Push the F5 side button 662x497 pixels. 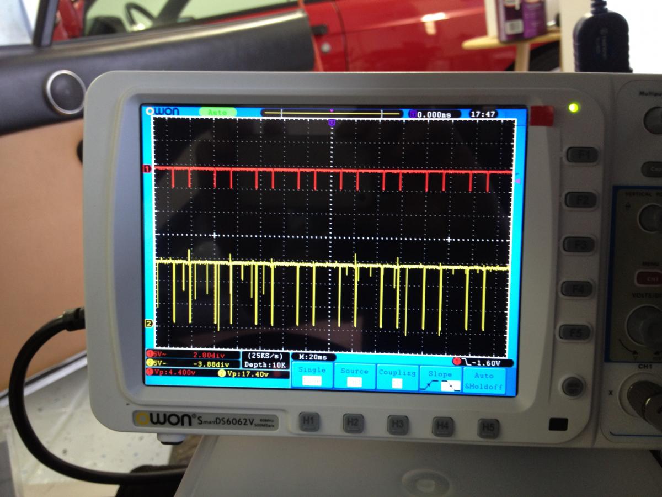click(x=575, y=332)
